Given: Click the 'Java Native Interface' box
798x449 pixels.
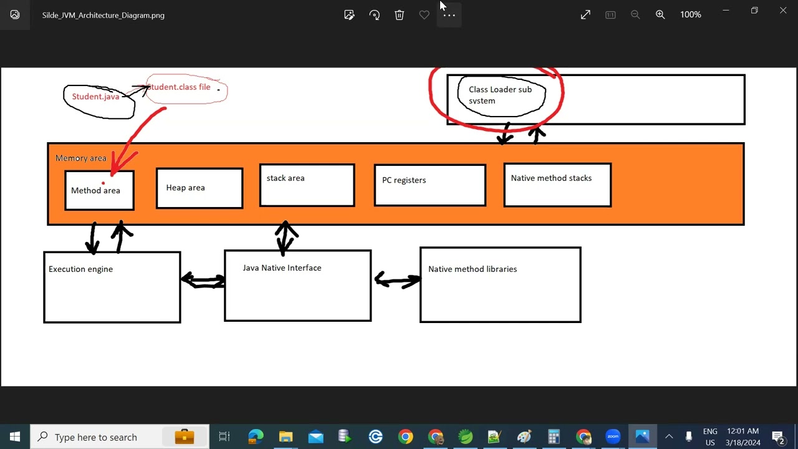Looking at the screenshot, I should [298, 286].
